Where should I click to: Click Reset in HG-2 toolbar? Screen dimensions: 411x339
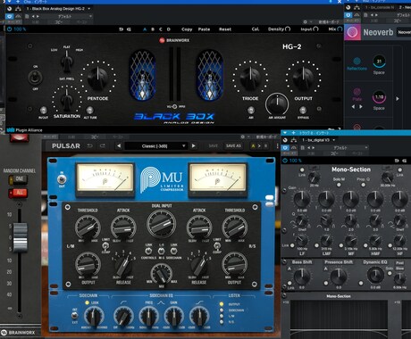pyautogui.click(x=225, y=29)
